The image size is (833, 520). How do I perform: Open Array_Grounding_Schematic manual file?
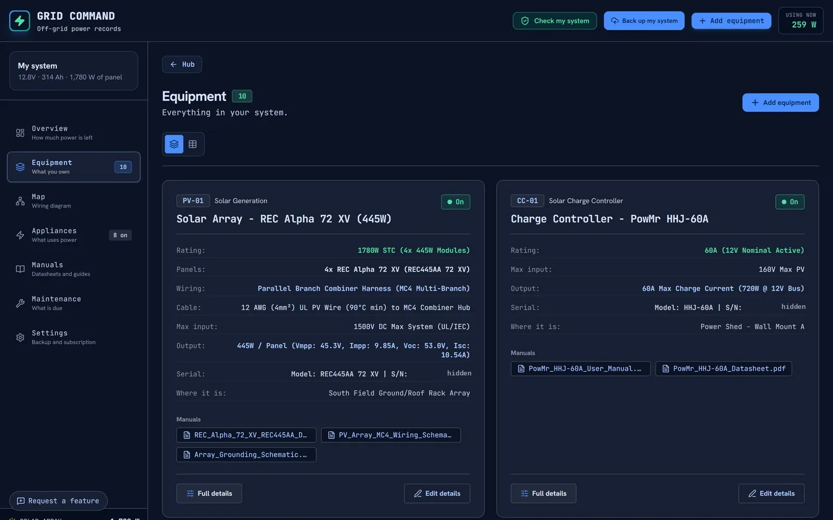pyautogui.click(x=246, y=454)
